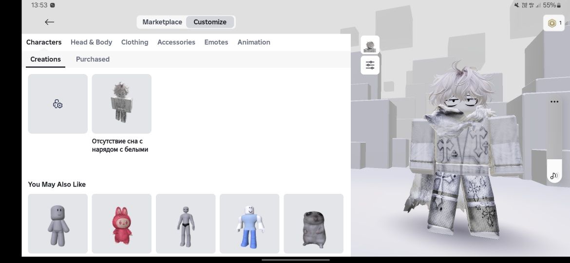This screenshot has height=263, width=570.
Task: Open the gray blob character recommendation
Action: click(x=58, y=224)
